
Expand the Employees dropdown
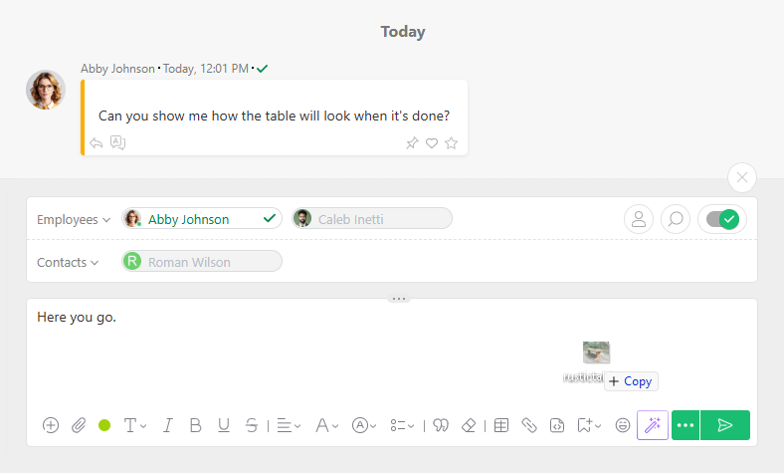click(x=74, y=220)
